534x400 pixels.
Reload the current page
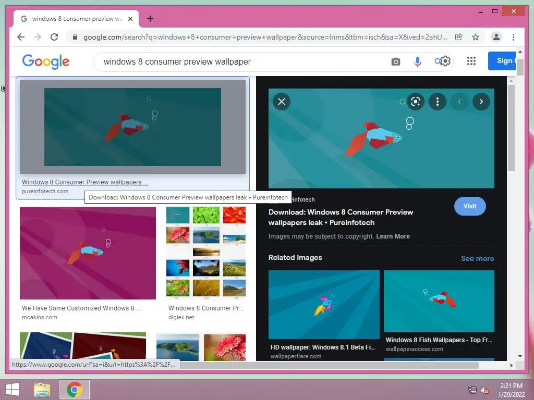point(54,37)
